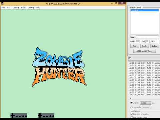The image size is (160, 120).
Task: Click Add from CHT file button
Action: 145,51
